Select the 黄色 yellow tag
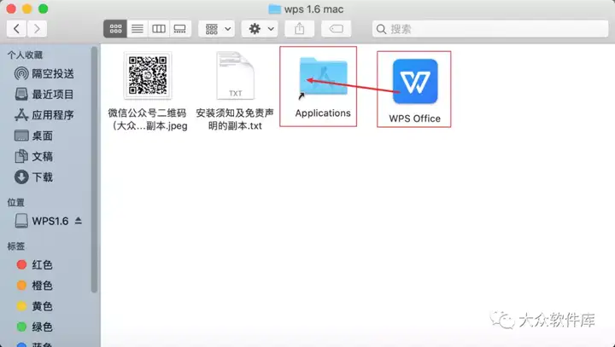 pyautogui.click(x=34, y=306)
